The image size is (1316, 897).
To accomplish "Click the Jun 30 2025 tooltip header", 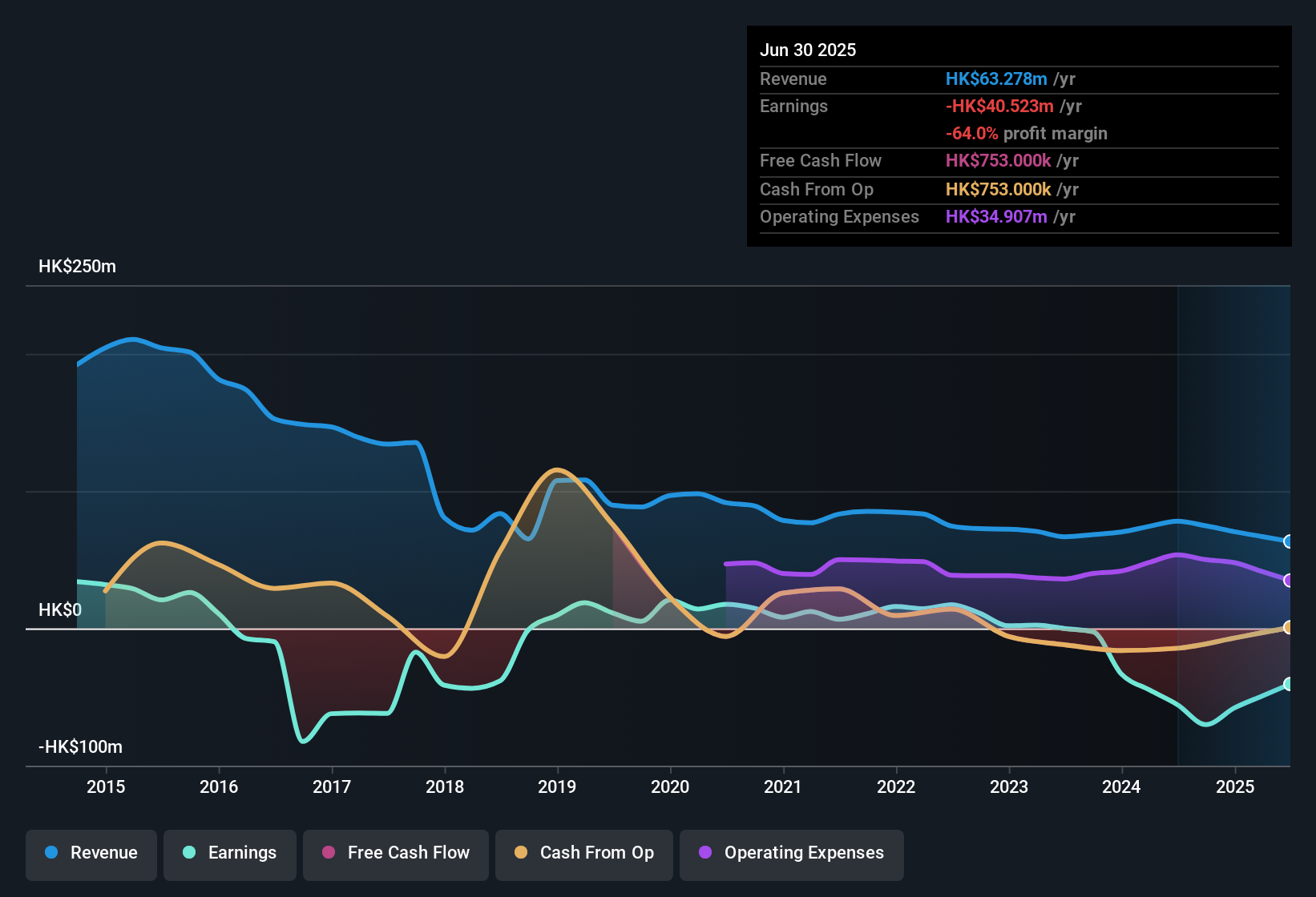I will click(x=808, y=50).
